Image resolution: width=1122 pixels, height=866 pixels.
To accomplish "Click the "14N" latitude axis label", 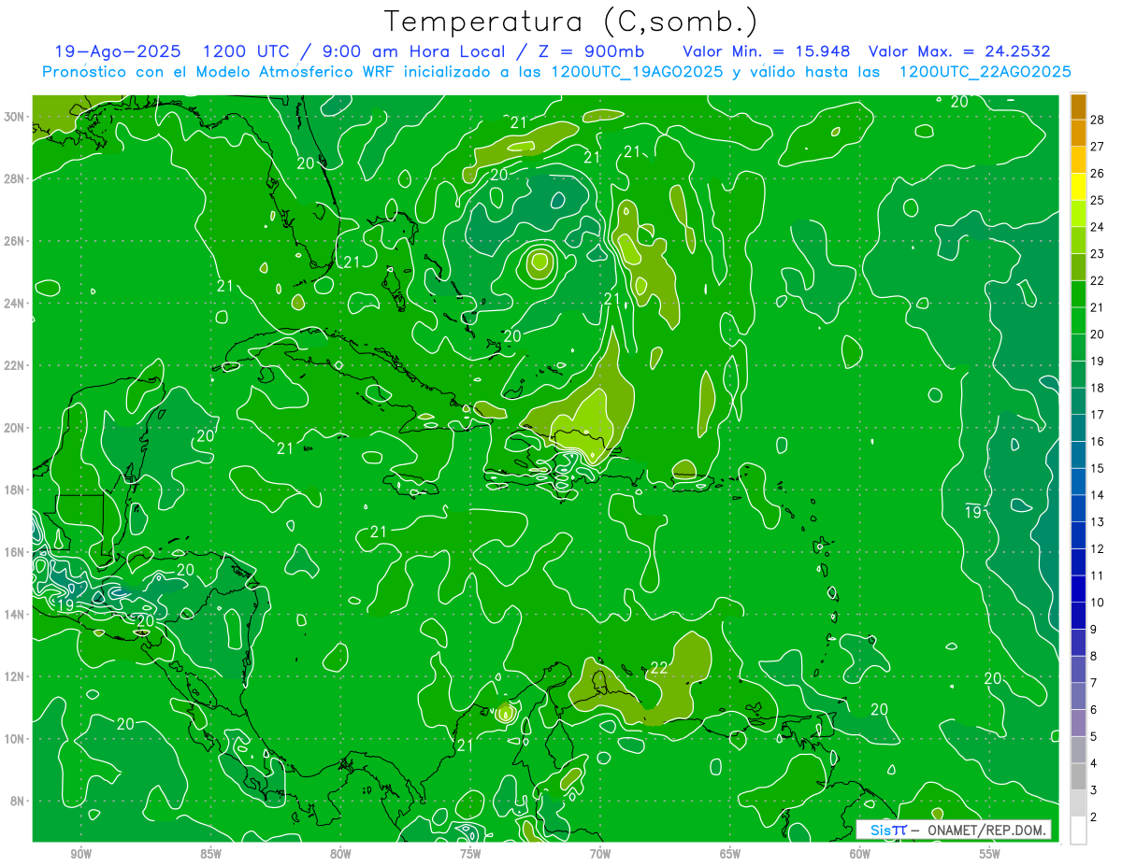I will click(x=16, y=615).
